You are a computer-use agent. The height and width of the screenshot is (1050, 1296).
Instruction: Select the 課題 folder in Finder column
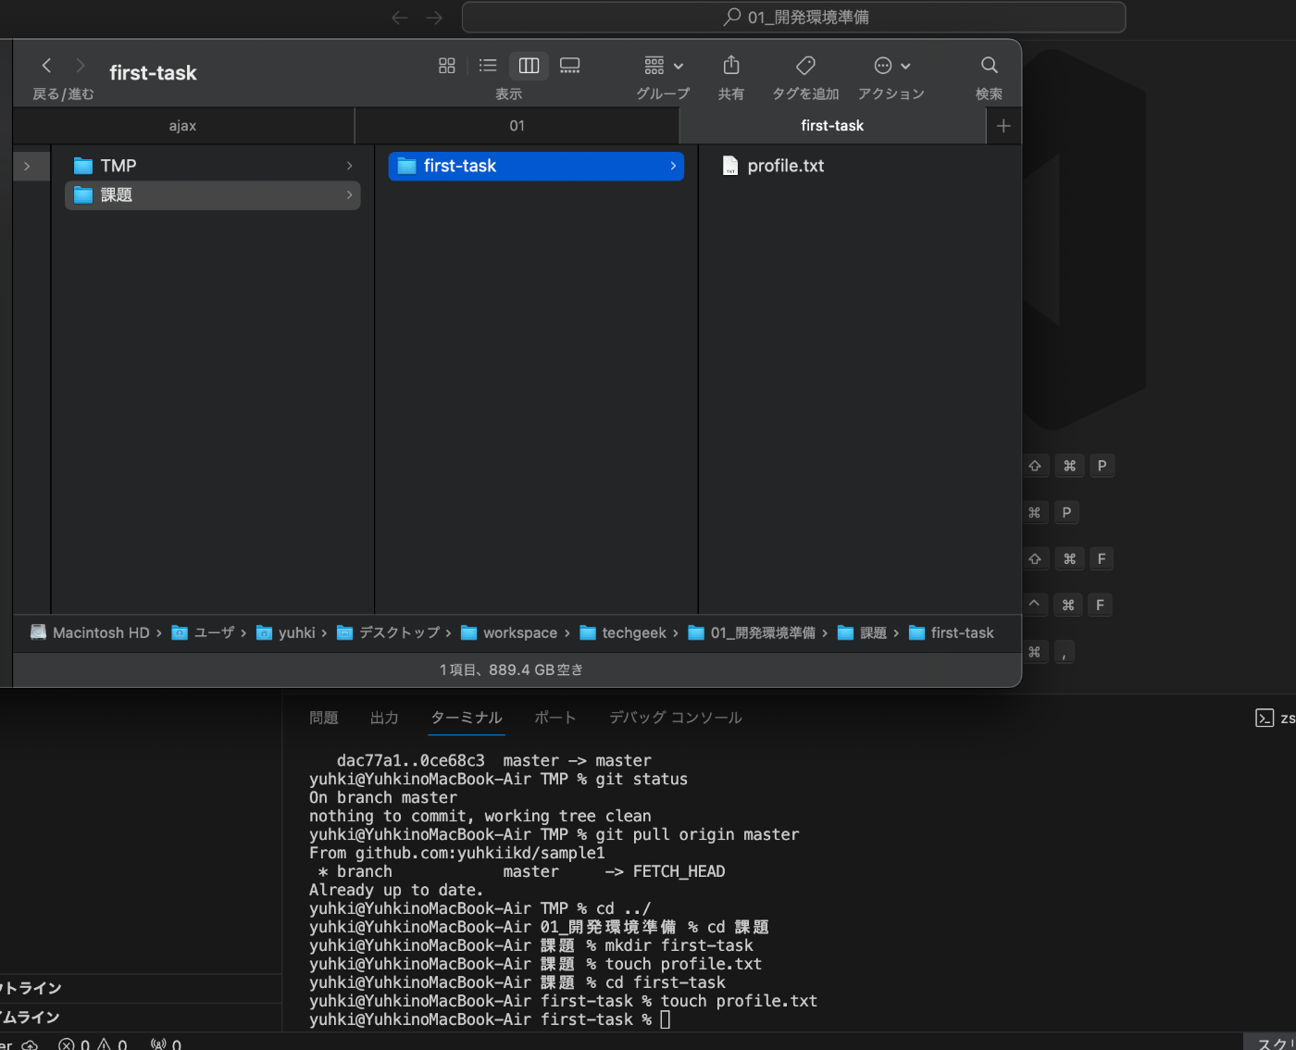[213, 194]
